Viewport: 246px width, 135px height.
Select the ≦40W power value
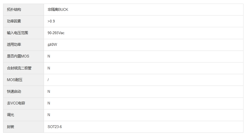coord(52,44)
